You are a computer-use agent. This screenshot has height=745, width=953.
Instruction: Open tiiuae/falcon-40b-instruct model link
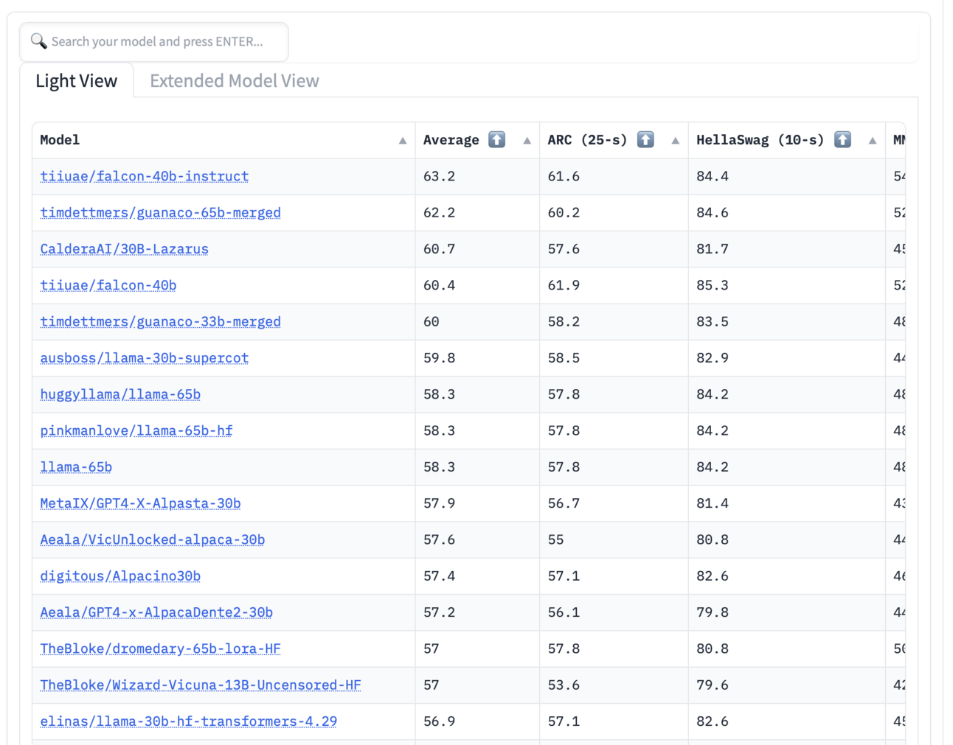pyautogui.click(x=145, y=176)
